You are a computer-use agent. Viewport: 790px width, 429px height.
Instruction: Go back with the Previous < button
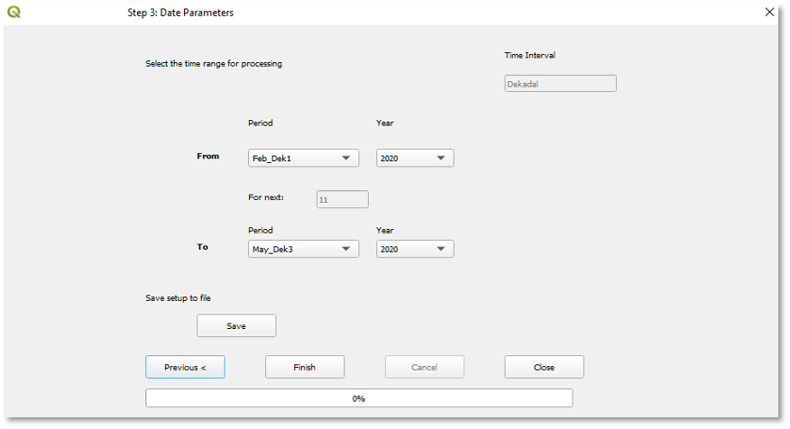coord(185,367)
